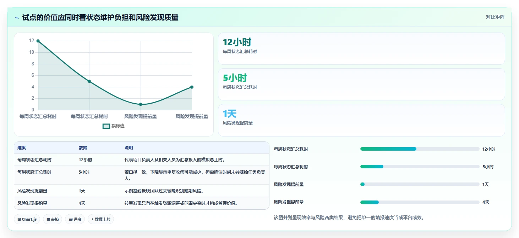This screenshot has width=519, height=238.
Task: Click the chart data point at value 5
Action: coord(89,81)
